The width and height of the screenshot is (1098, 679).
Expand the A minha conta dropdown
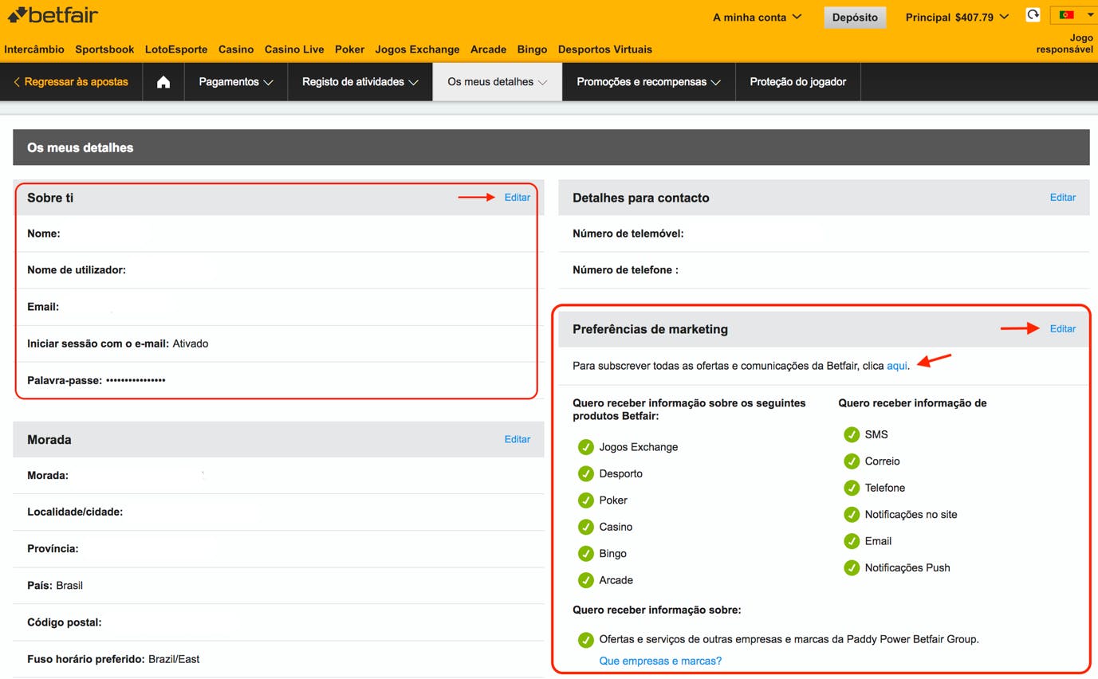point(757,18)
